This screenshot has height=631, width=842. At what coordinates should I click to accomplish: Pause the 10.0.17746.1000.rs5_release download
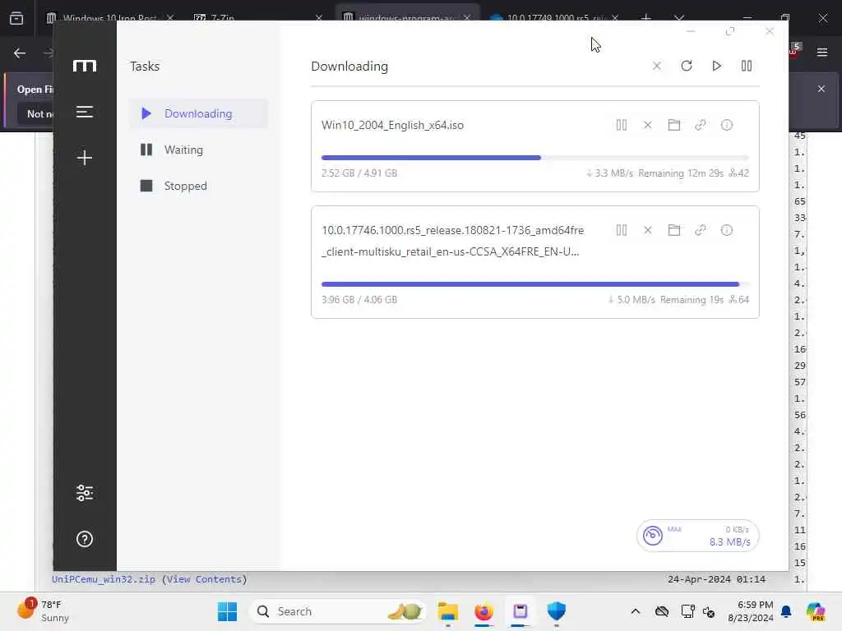pyautogui.click(x=622, y=230)
